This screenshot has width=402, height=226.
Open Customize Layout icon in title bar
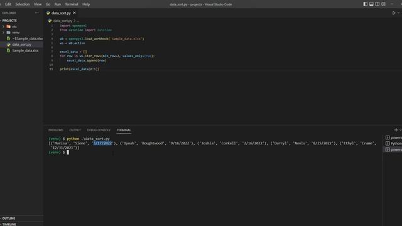[383, 4]
